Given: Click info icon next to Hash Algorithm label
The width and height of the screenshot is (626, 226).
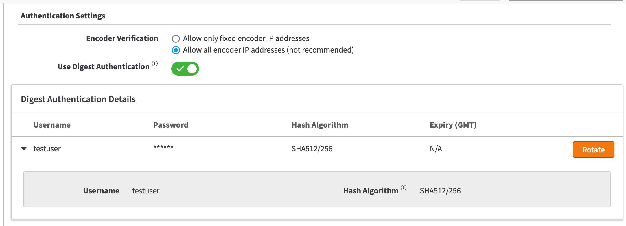Looking at the screenshot, I should coord(404,188).
